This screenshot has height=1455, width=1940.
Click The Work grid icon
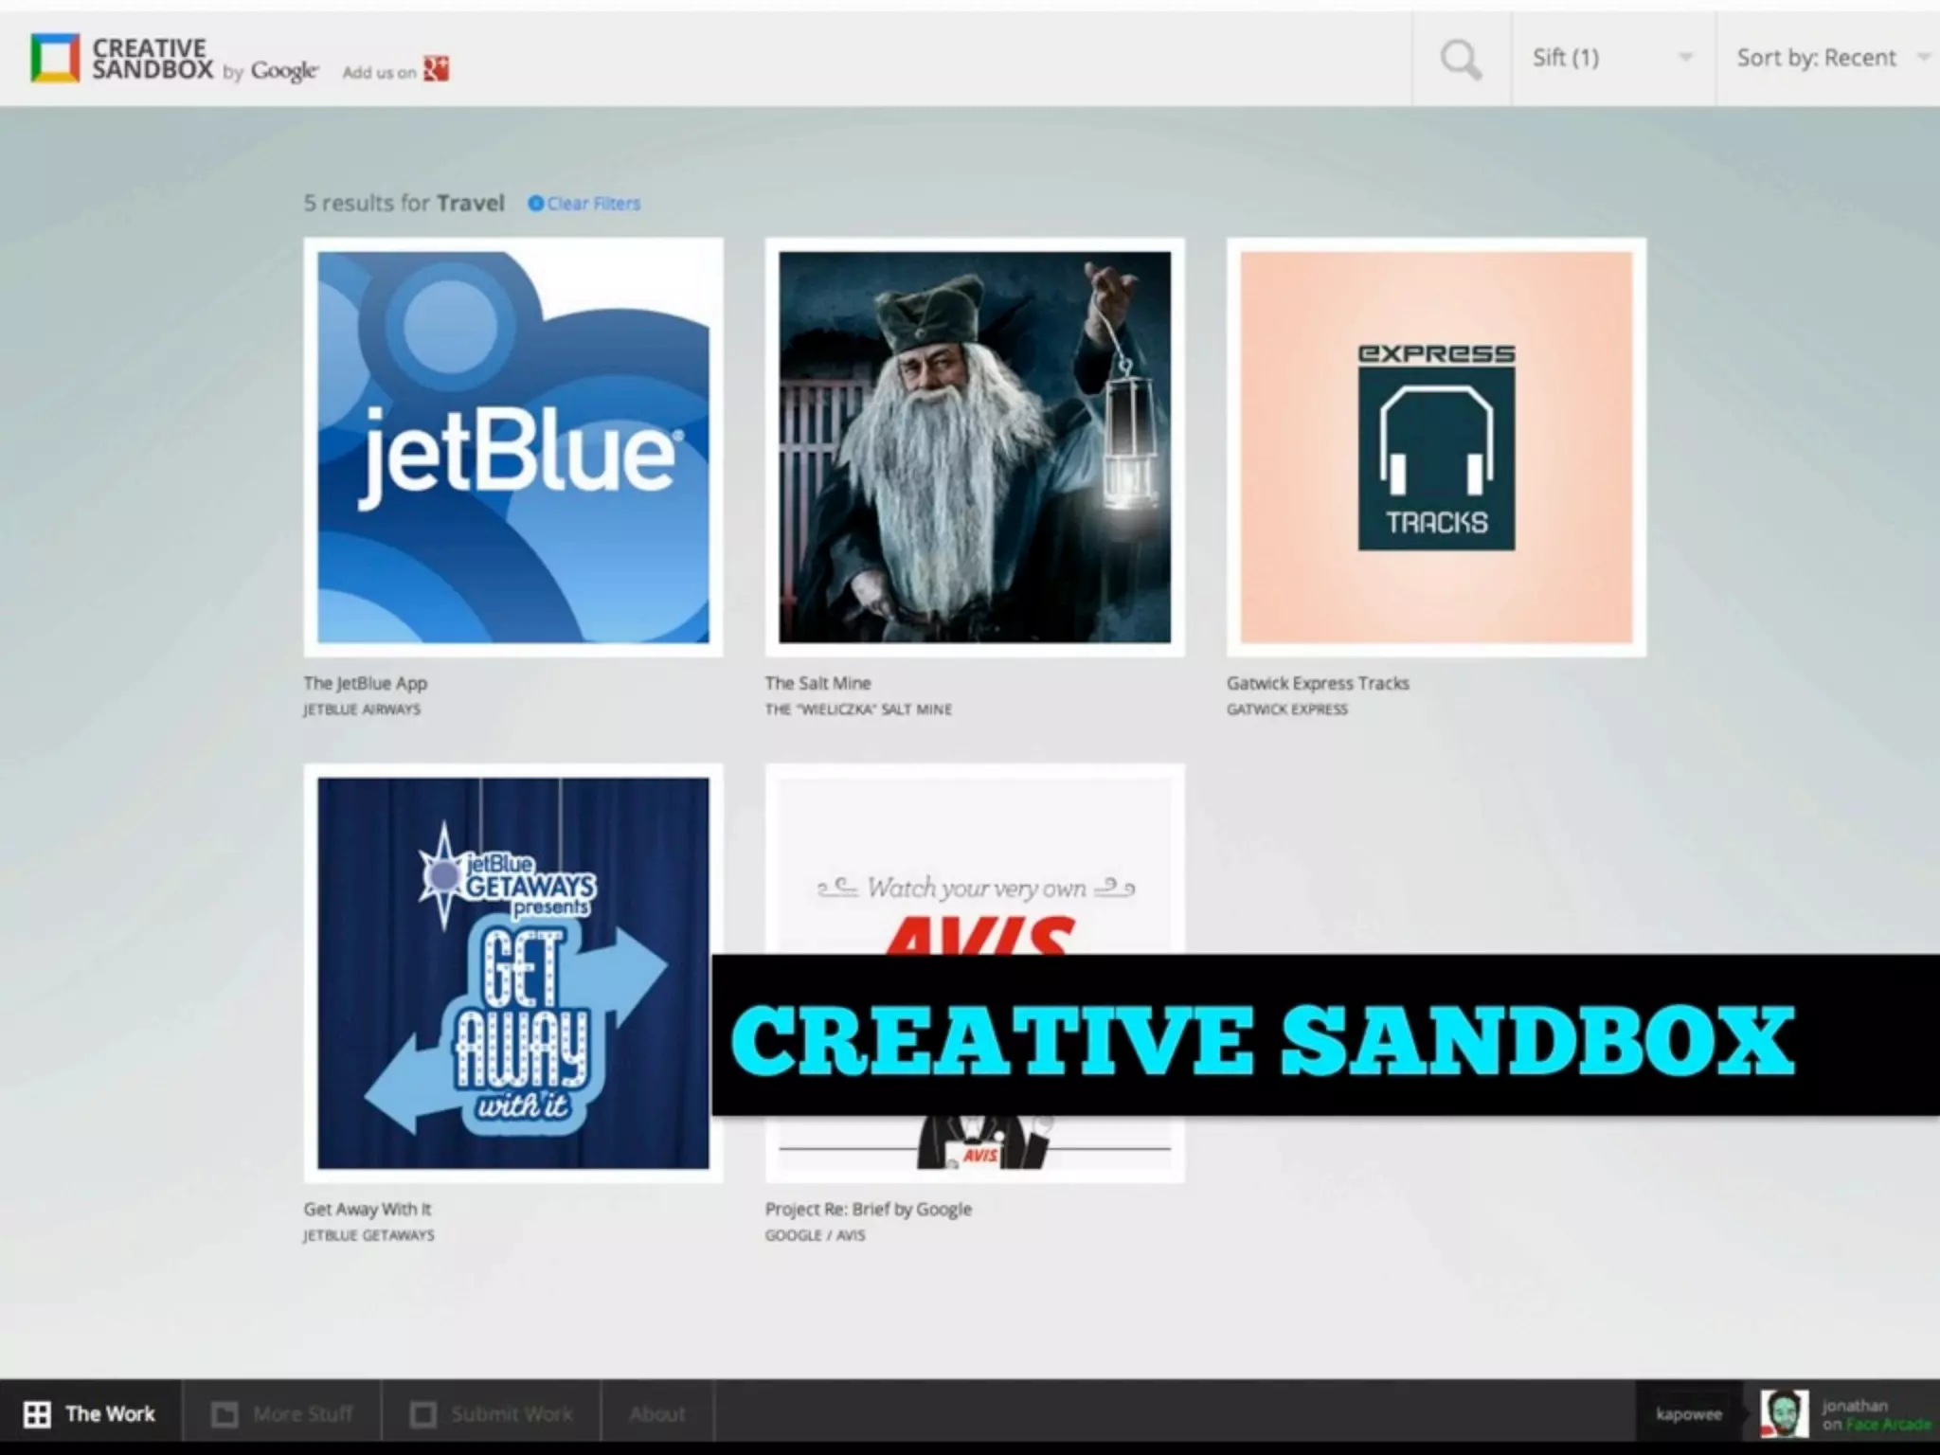click(37, 1414)
